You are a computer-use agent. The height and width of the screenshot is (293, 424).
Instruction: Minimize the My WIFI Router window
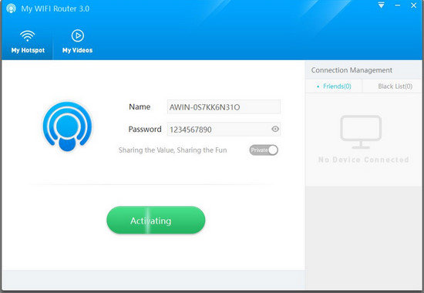(398, 5)
